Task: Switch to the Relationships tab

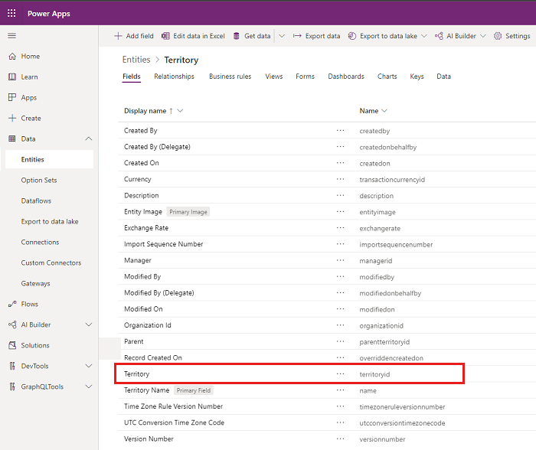Action: click(174, 77)
